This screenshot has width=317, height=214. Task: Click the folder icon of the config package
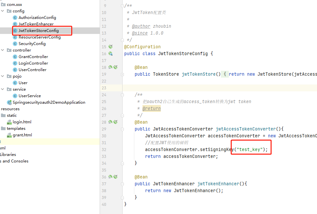(9, 11)
